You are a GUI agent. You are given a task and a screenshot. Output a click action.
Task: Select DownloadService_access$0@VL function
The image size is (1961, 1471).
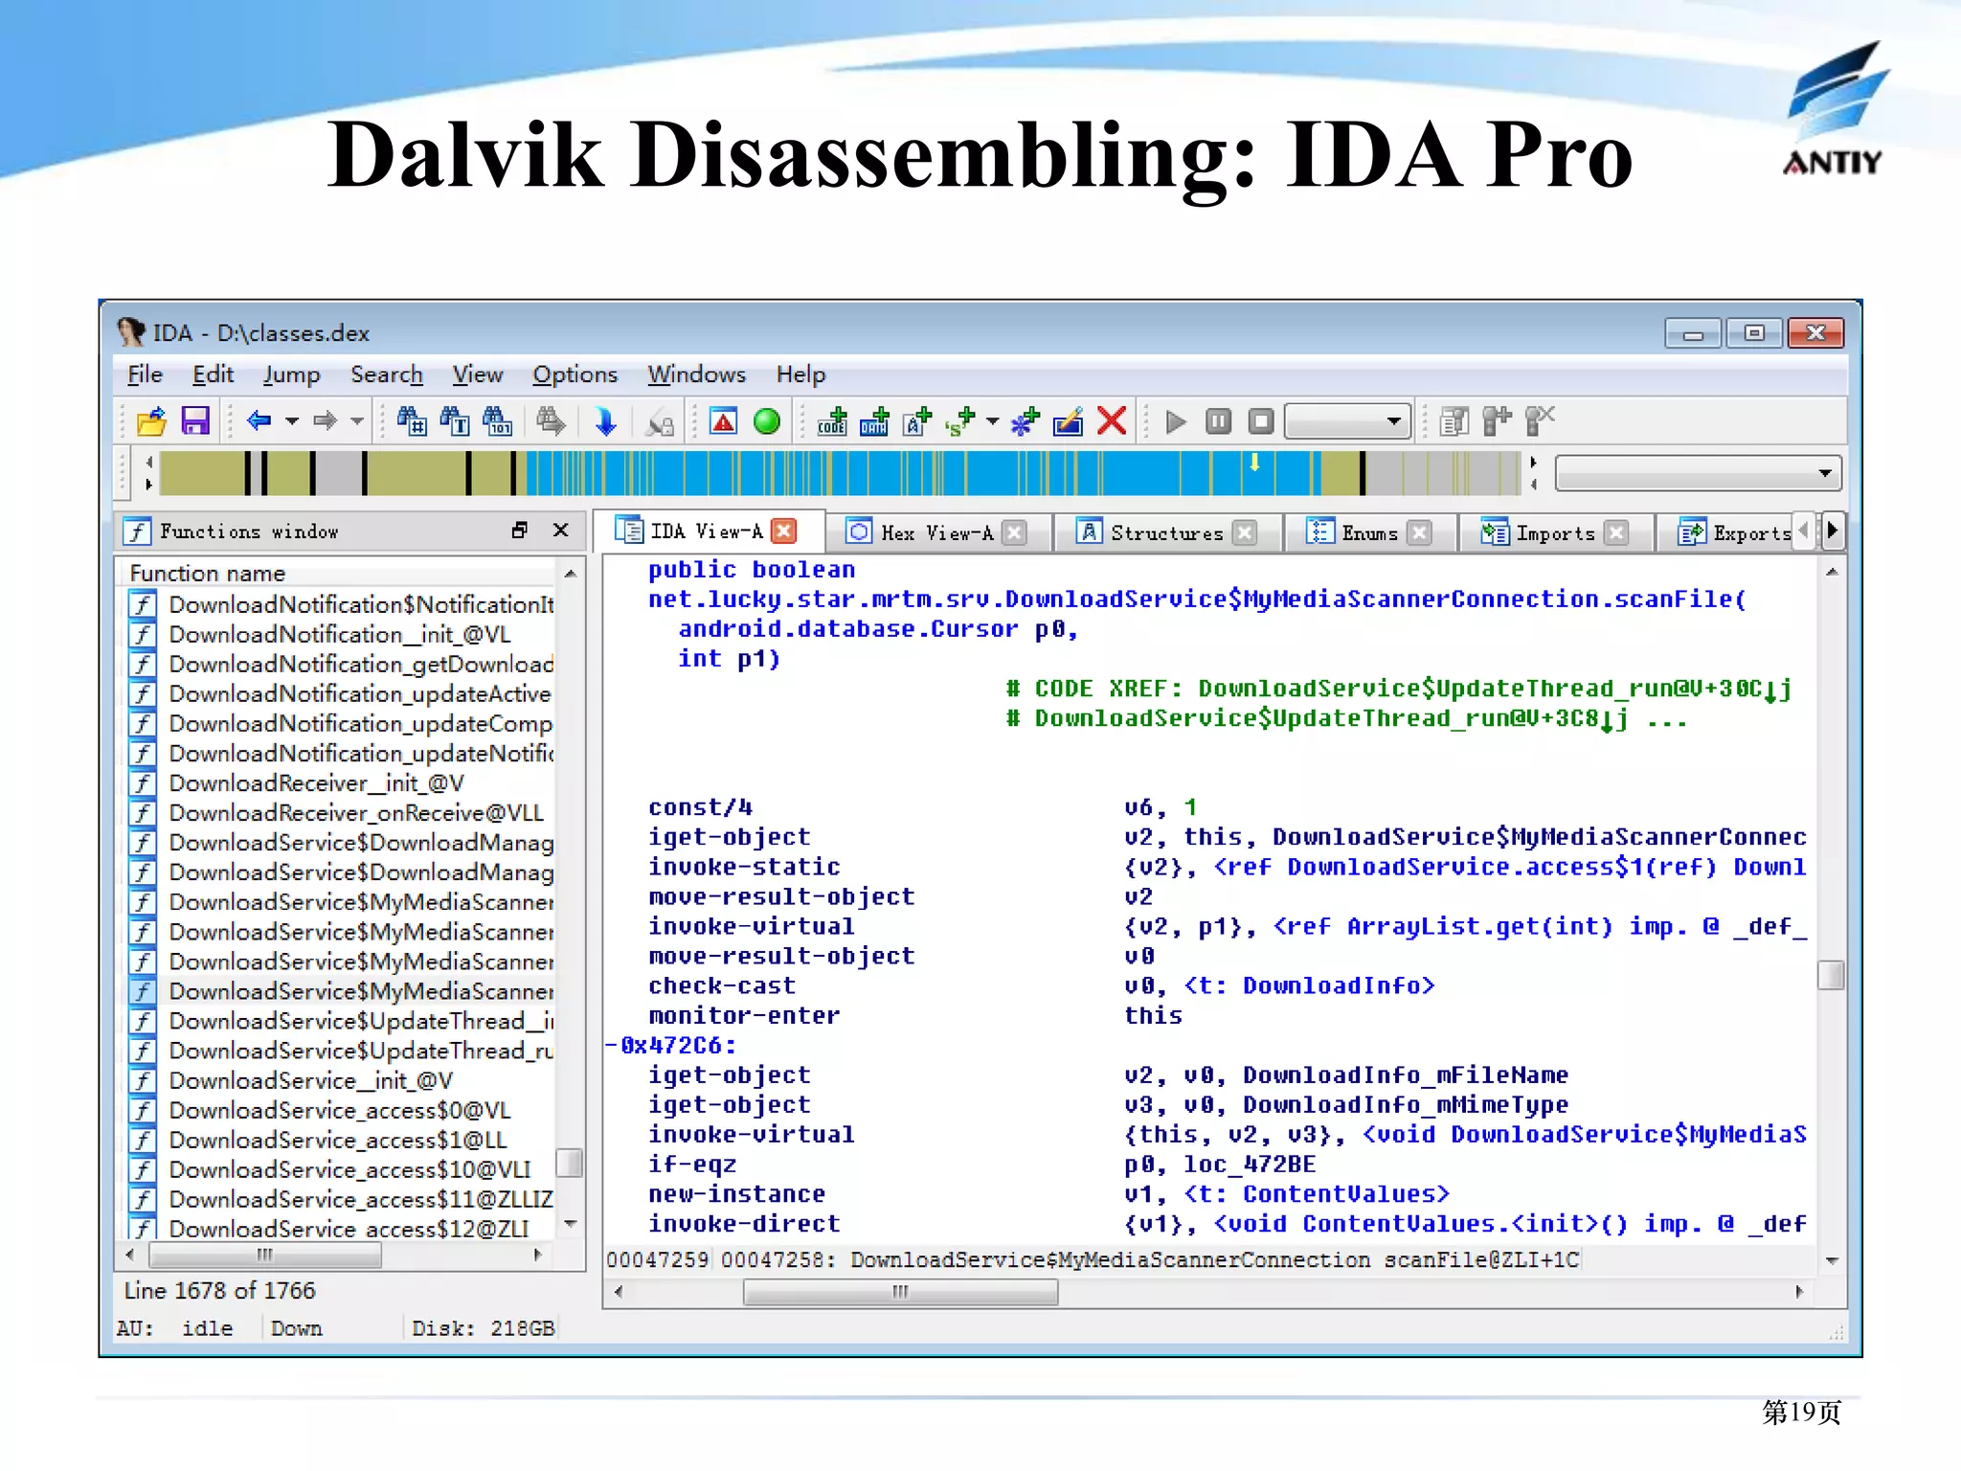pyautogui.click(x=340, y=1110)
